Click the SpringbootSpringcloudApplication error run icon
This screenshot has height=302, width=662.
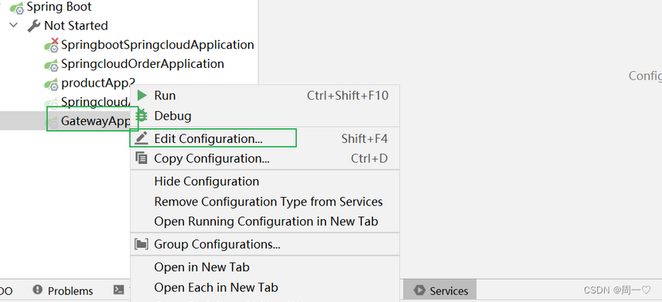tap(52, 45)
